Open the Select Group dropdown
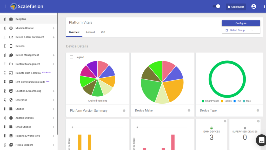The image size is (266, 150). click(x=241, y=30)
